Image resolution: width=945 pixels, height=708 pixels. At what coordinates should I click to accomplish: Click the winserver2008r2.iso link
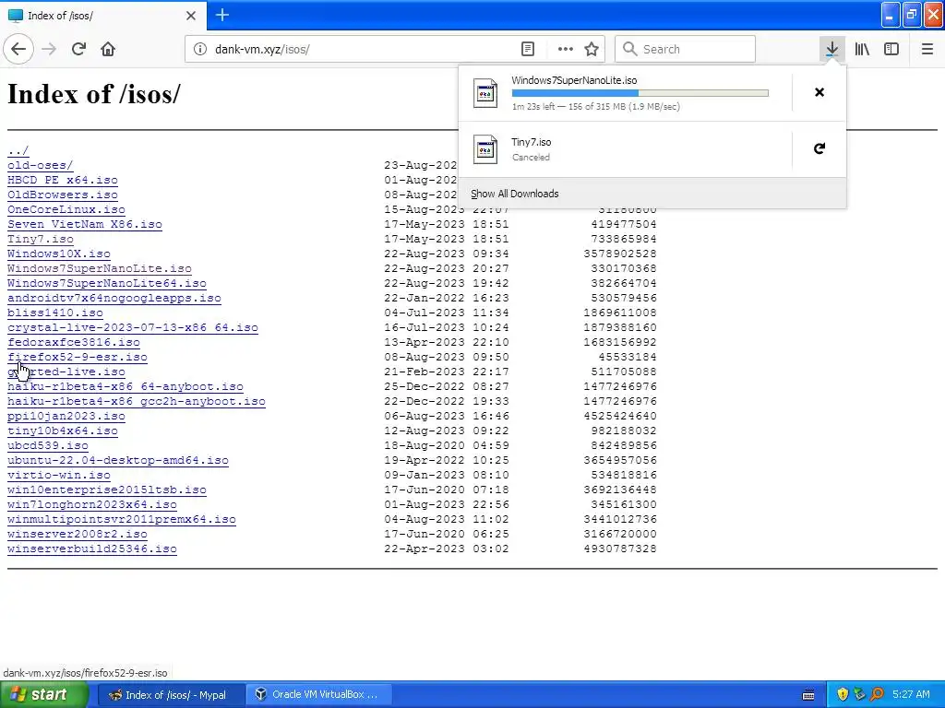[x=78, y=534]
